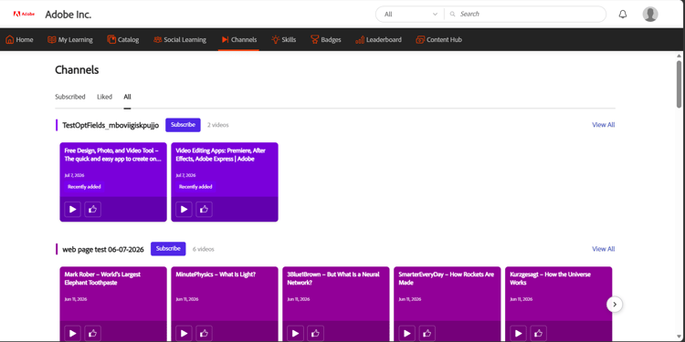Click the search magnifier icon

453,14
